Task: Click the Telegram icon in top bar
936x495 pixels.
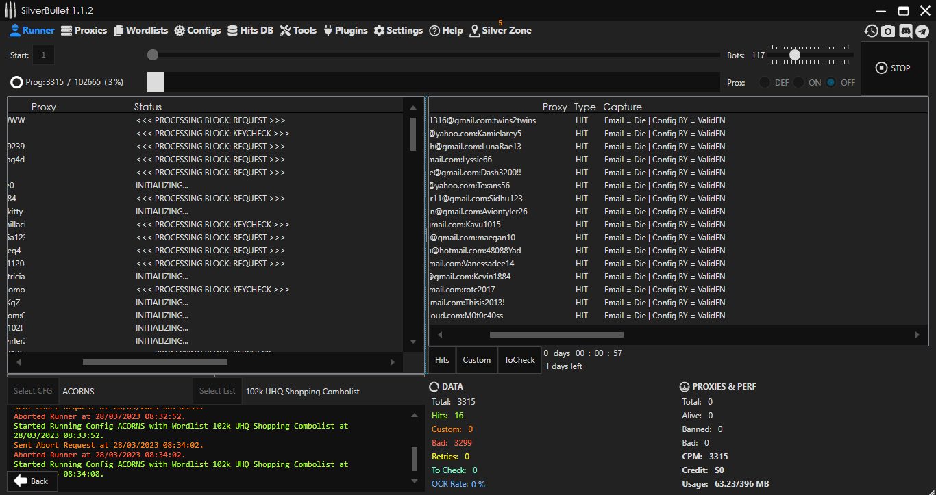Action: tap(922, 31)
